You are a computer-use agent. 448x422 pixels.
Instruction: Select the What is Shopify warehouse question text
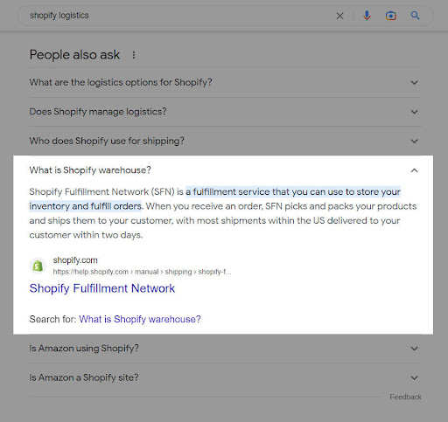click(90, 170)
